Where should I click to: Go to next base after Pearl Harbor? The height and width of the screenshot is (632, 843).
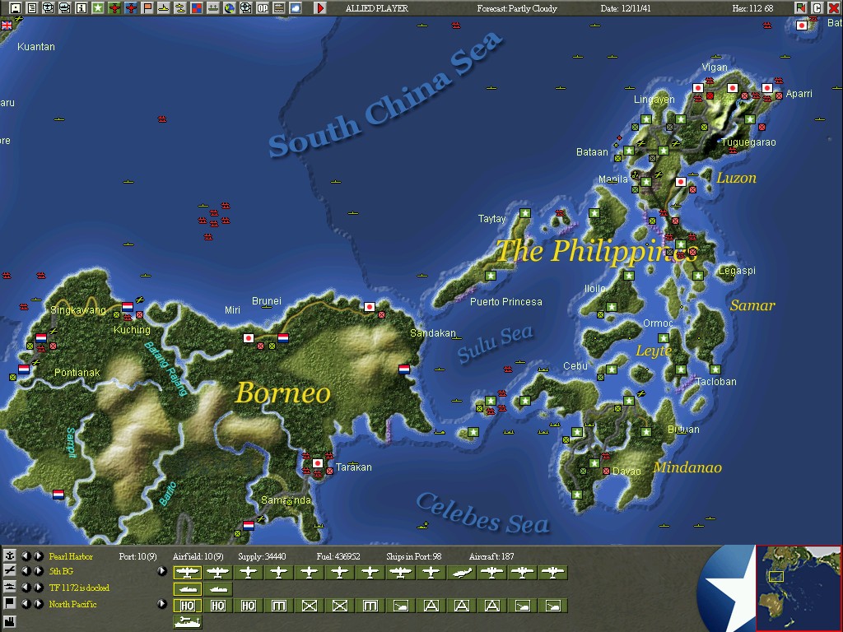[x=38, y=555]
